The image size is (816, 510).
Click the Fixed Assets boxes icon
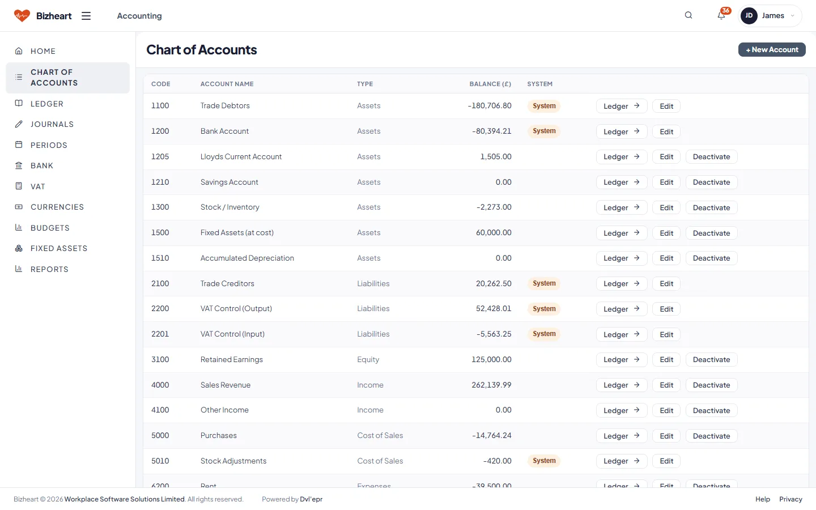pos(19,248)
